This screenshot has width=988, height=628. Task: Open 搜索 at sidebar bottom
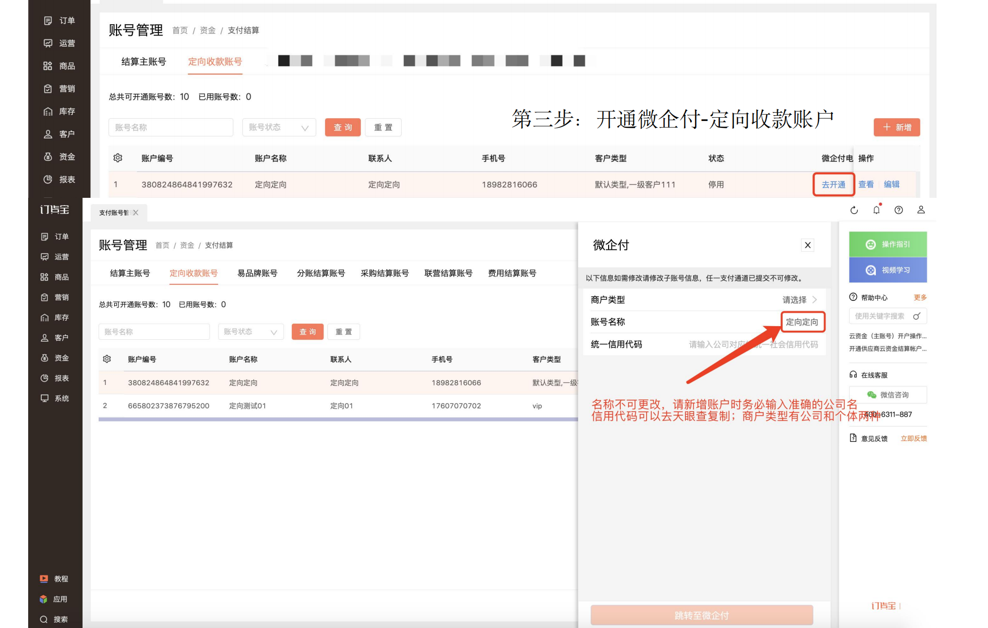tap(54, 619)
